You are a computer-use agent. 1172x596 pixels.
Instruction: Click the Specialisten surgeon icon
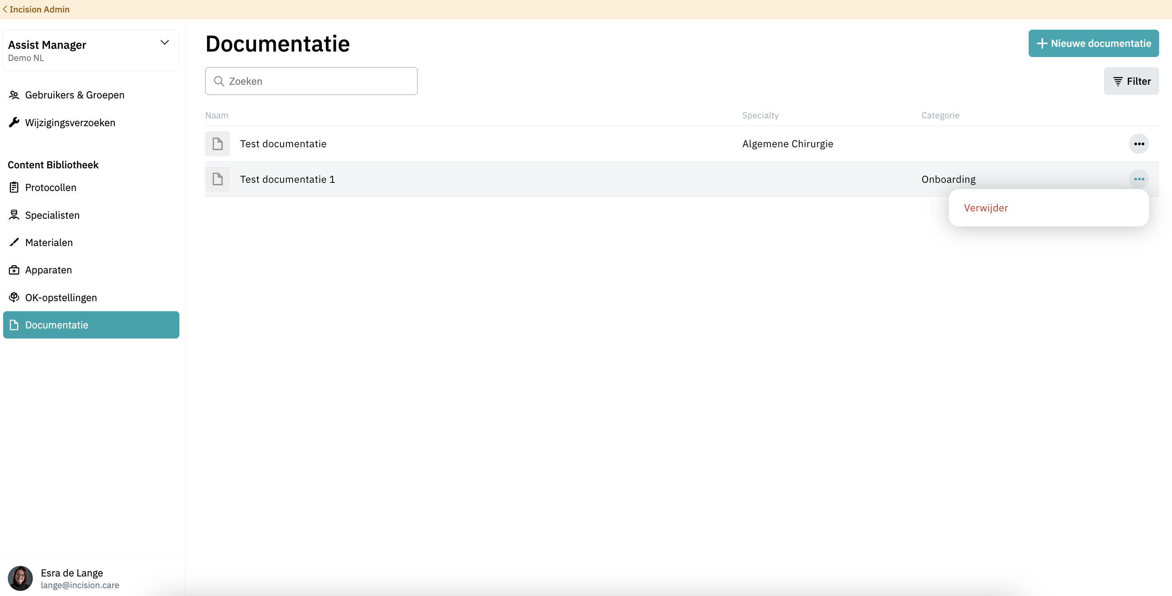14,215
